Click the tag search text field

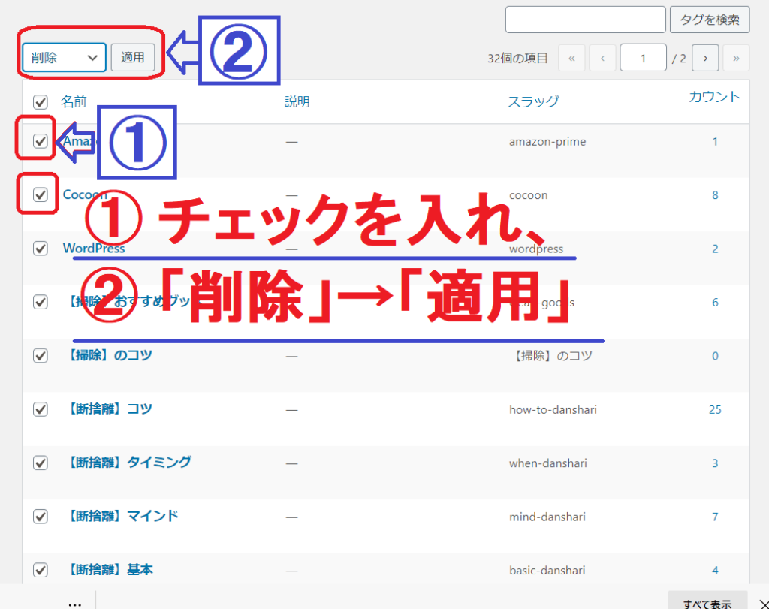[x=585, y=20]
